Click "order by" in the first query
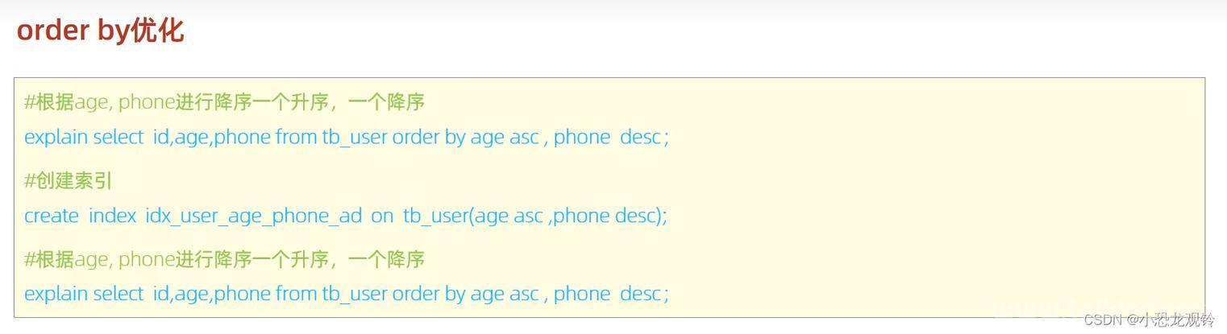The image size is (1227, 334). 429,138
